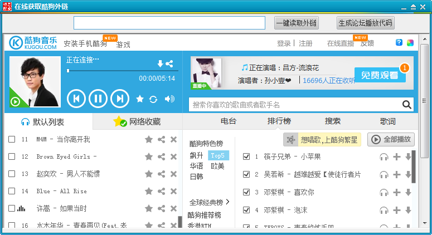Open the blue help question icon
The image size is (432, 235).
click(x=399, y=42)
